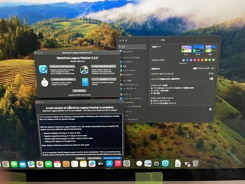
Task: Click Build and Install OpenCore button
Action: pyautogui.click(x=62, y=66)
